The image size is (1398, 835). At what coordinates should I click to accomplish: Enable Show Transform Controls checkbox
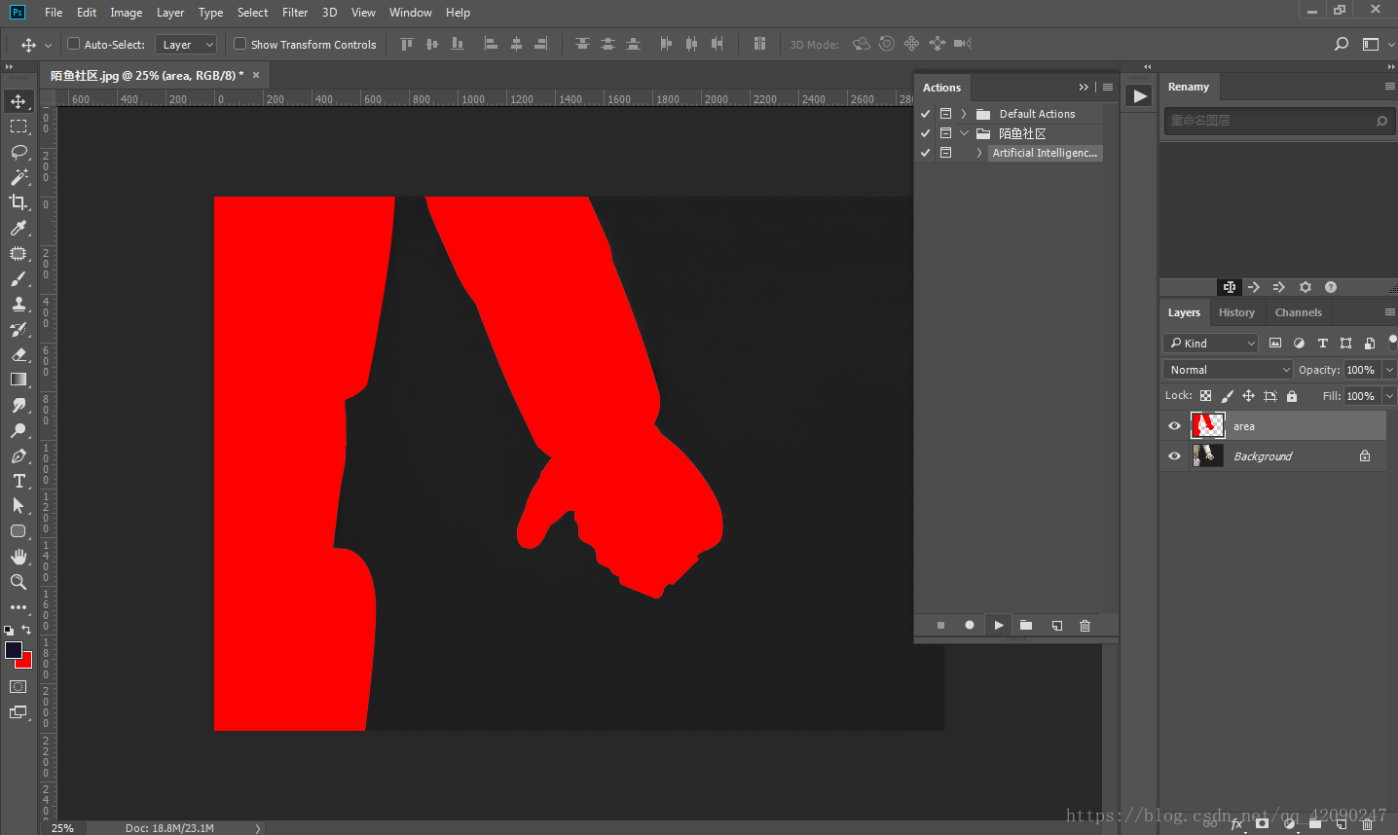point(239,44)
